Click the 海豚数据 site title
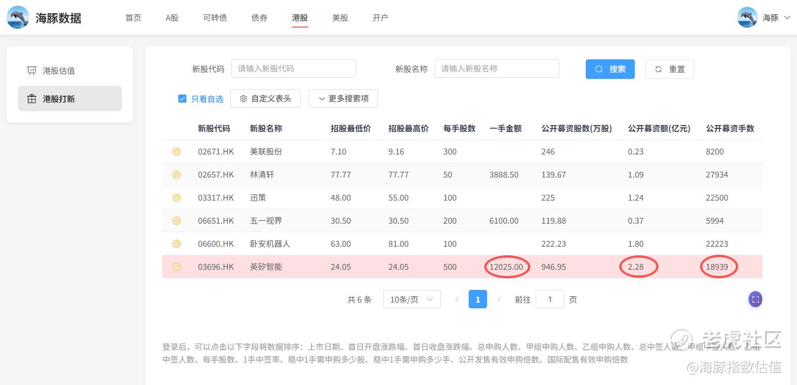 point(58,18)
